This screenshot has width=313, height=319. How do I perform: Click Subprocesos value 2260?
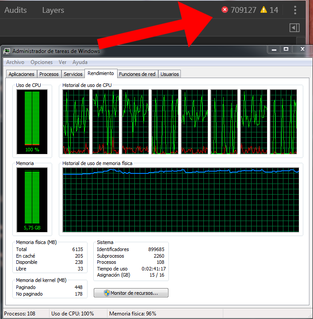[159, 256]
